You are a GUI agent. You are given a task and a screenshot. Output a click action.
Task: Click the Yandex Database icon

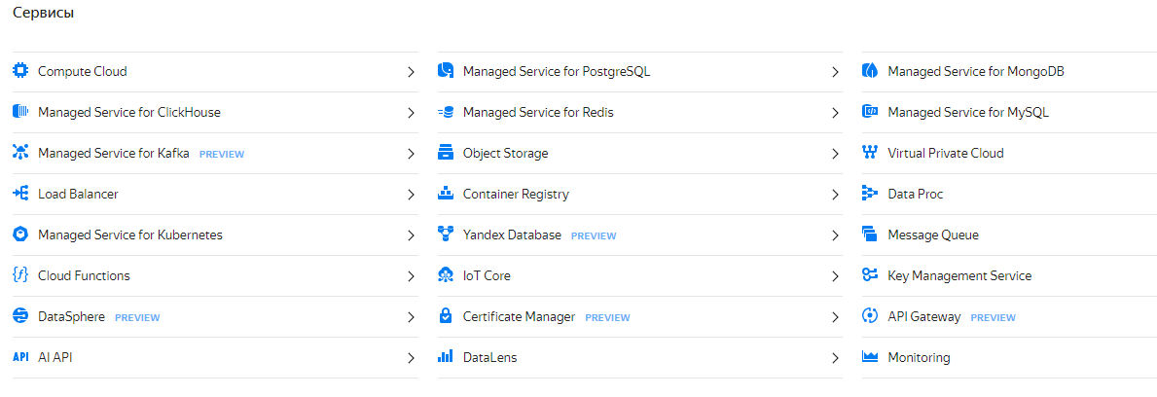click(x=445, y=235)
